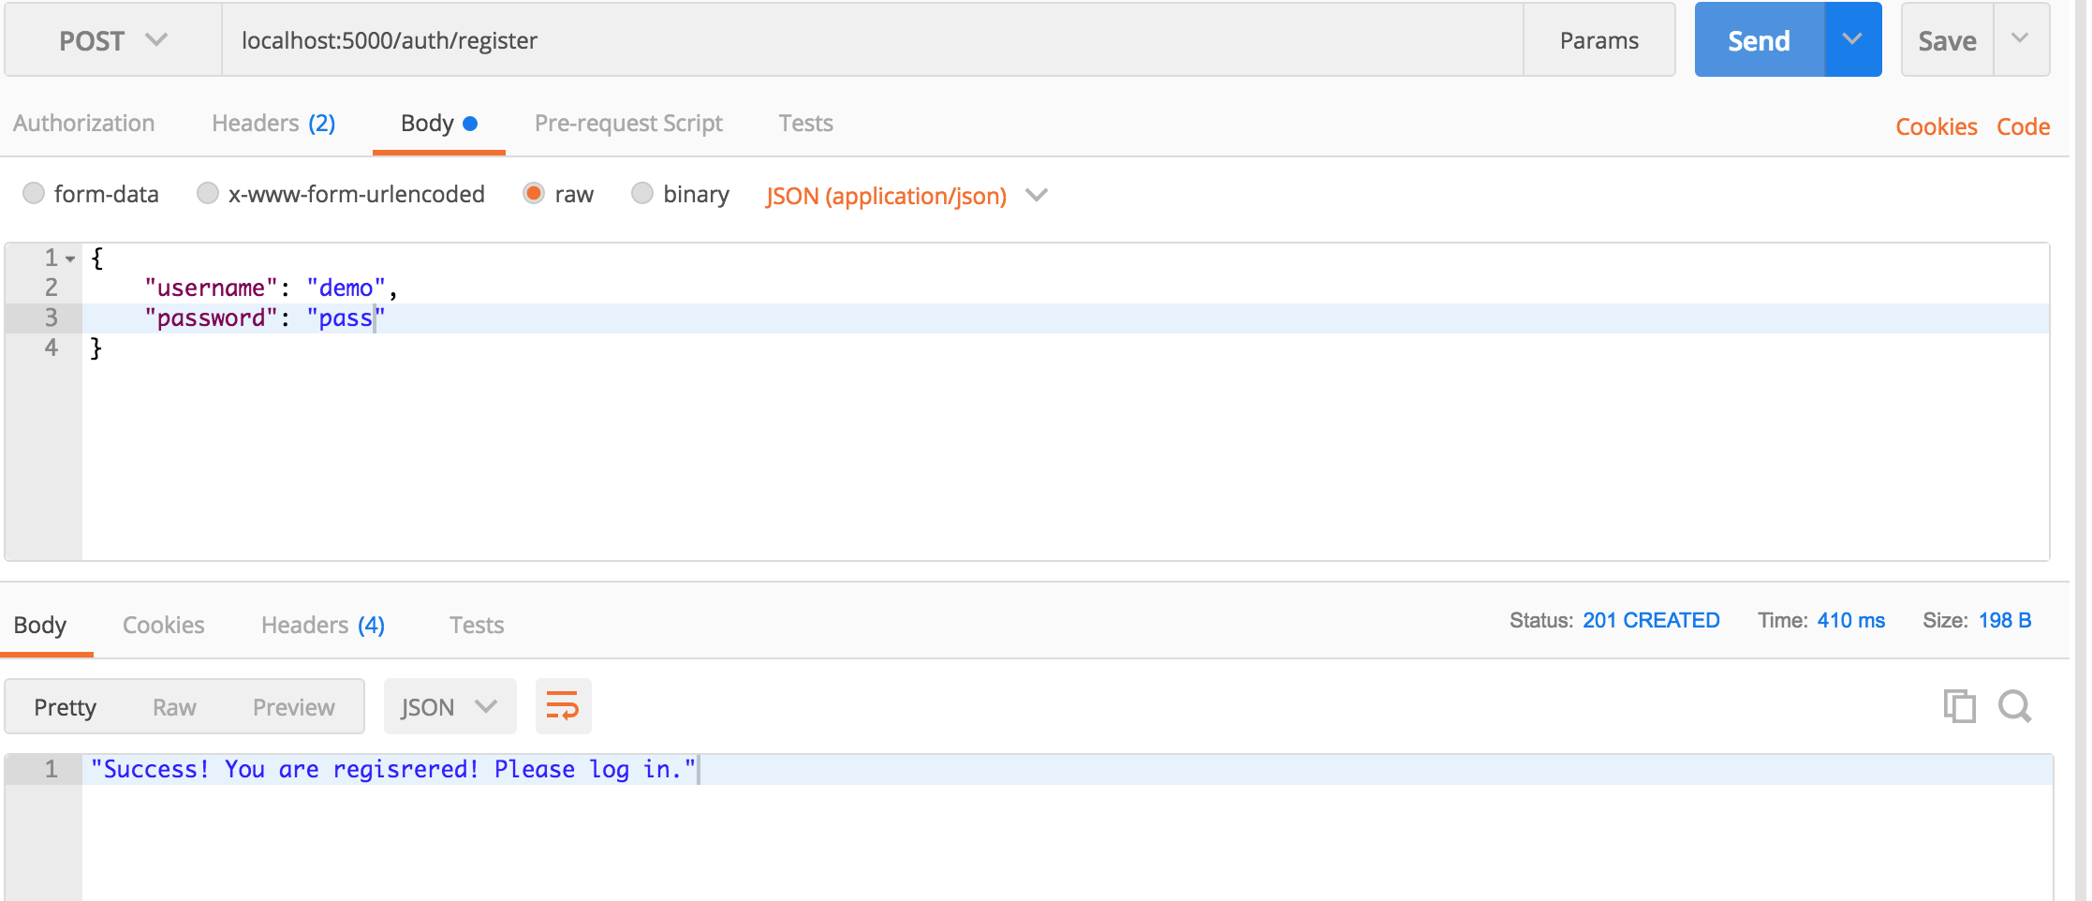Viewport: 2092px width, 901px height.
Task: Open the POST method dropdown
Action: pos(113,40)
